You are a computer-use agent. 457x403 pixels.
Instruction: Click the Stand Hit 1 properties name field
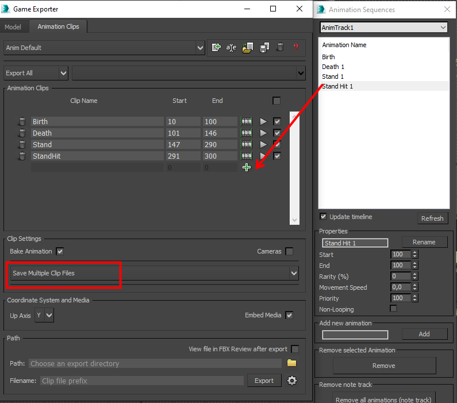(x=355, y=243)
